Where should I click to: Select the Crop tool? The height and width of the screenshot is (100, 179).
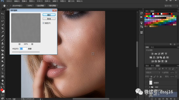point(3,28)
